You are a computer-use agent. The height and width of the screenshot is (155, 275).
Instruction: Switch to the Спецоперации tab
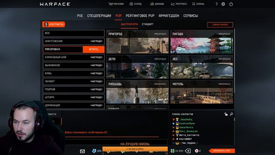point(99,15)
